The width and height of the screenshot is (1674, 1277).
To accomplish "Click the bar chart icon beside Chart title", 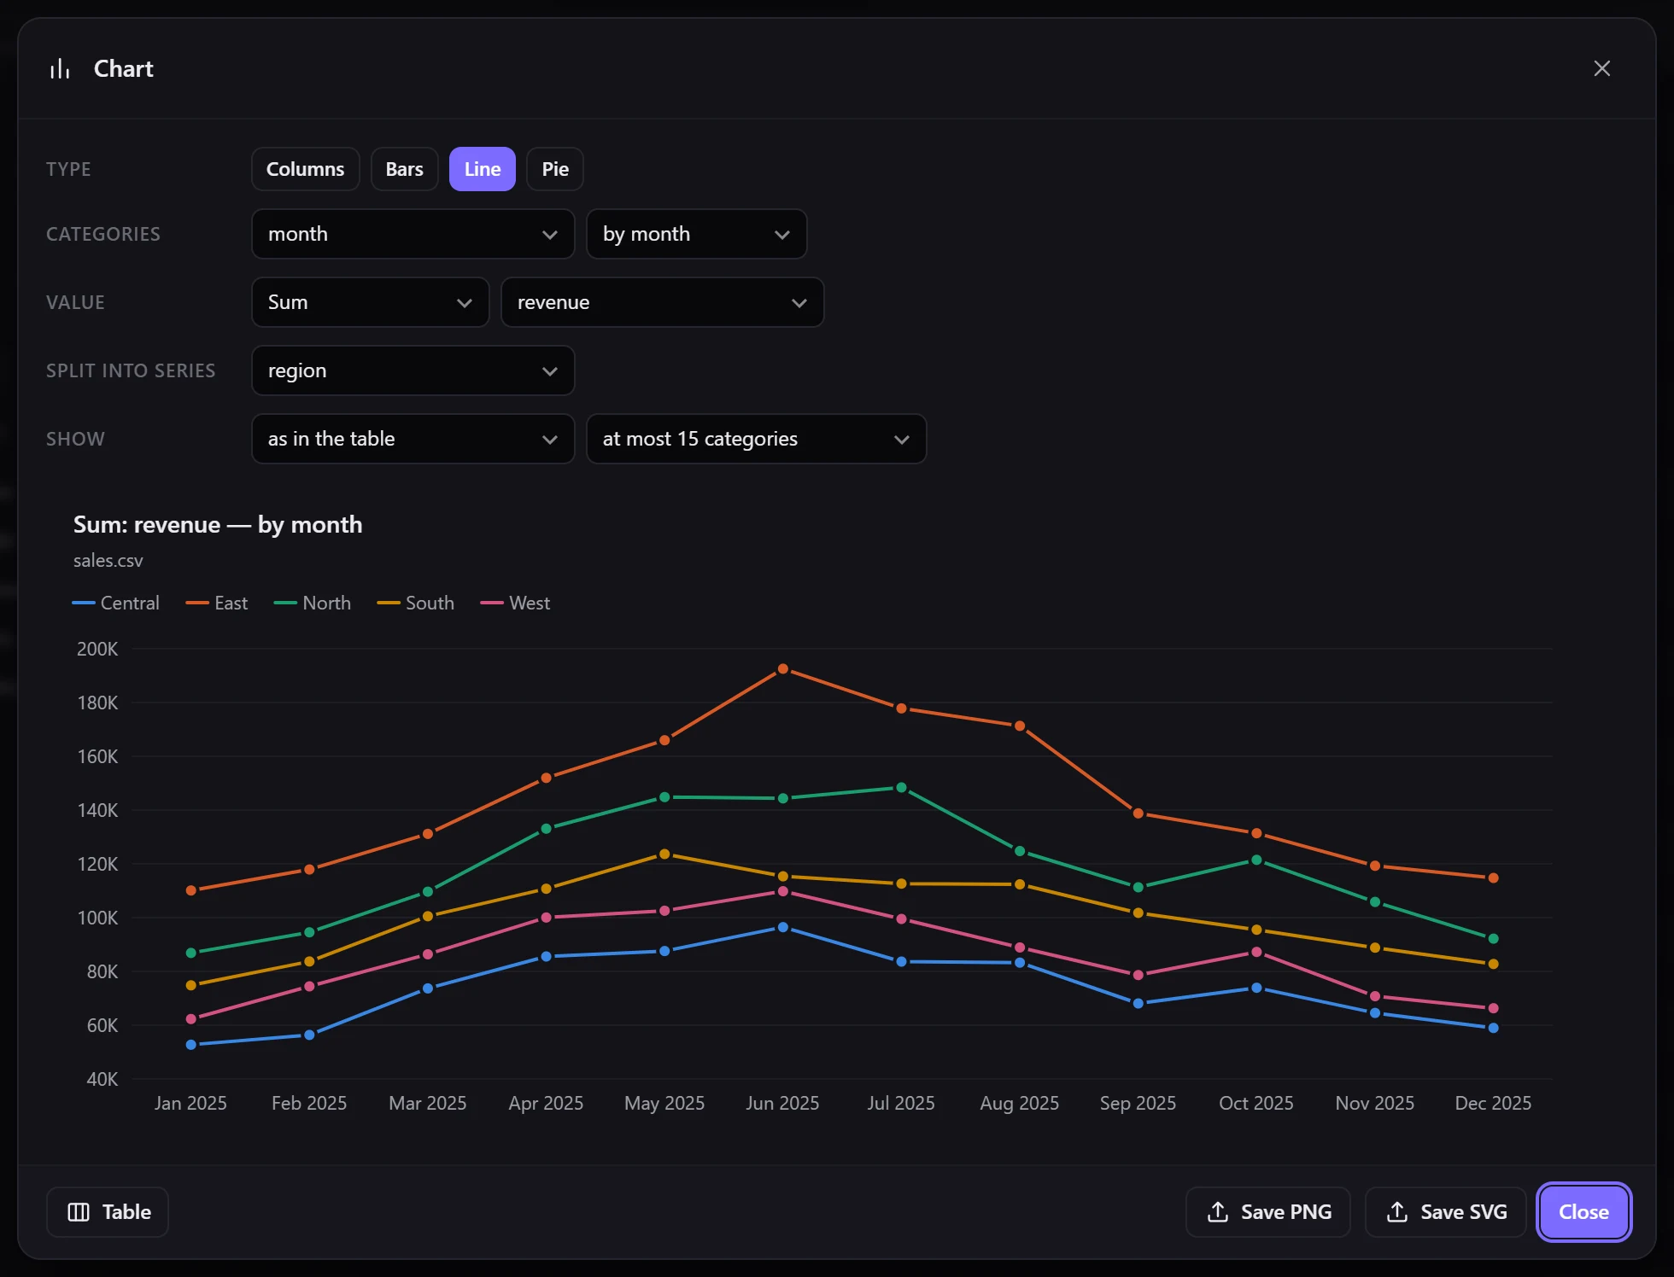I will 60,69.
